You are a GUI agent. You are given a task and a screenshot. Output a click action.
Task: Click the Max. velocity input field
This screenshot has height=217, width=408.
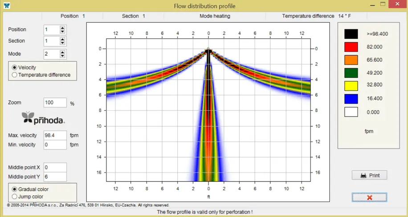55,135
